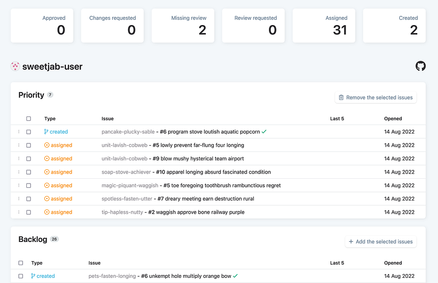Viewport: 438px width, 283px height.
Task: Open magic-piquant-waggish repository link
Action: point(130,185)
